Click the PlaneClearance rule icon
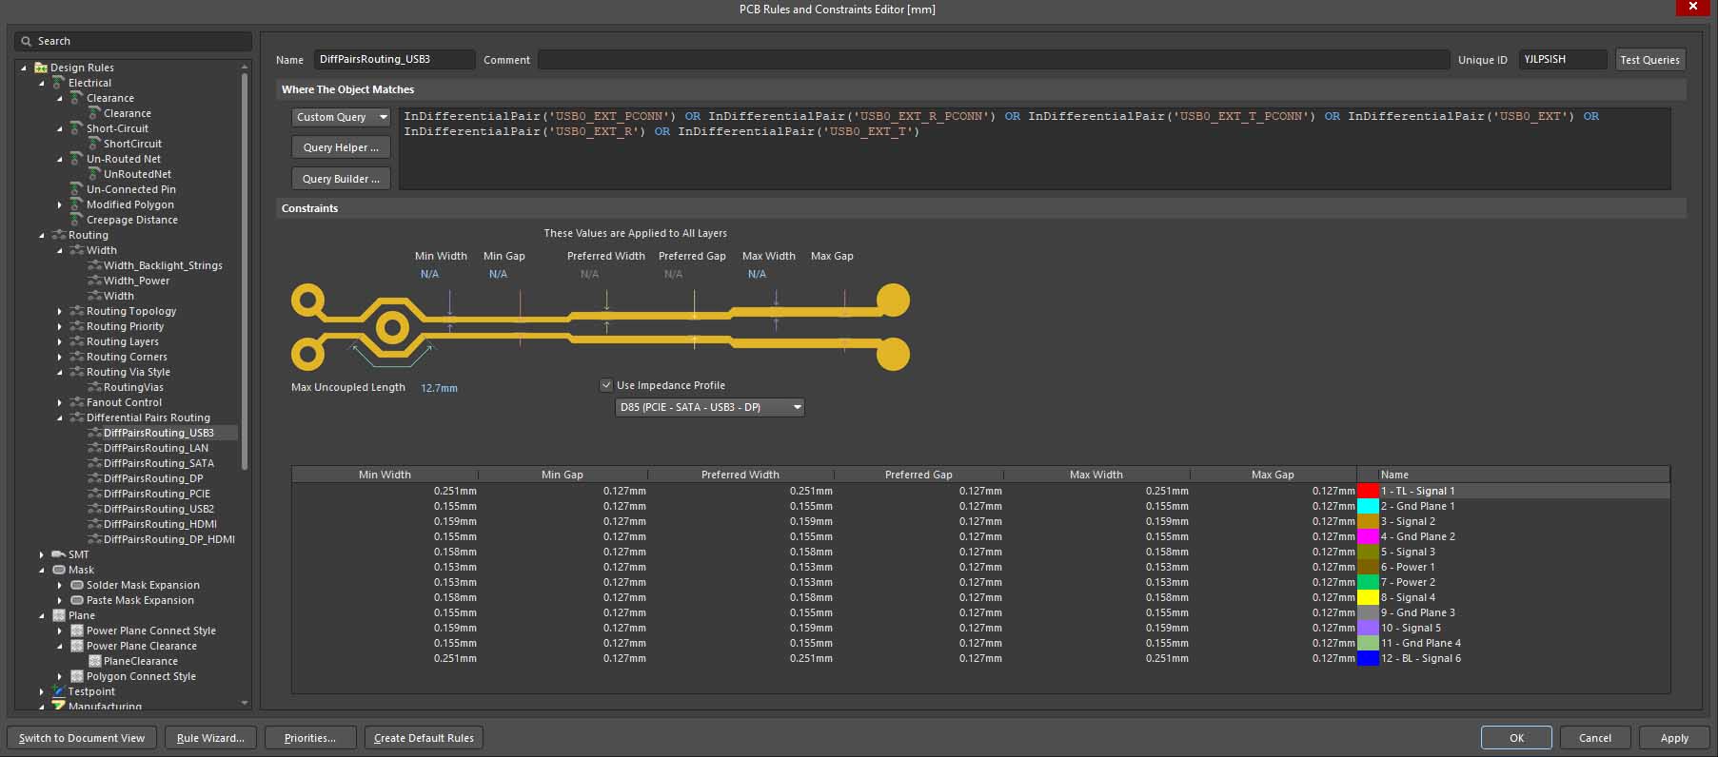This screenshot has height=757, width=1718. [x=94, y=661]
